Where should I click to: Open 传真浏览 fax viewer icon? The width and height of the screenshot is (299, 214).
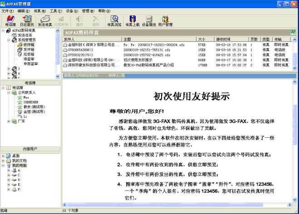point(114,19)
